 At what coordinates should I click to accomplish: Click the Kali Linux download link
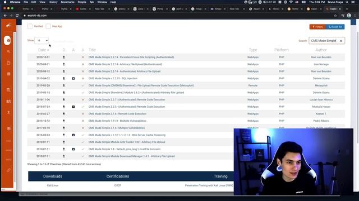tap(53, 185)
